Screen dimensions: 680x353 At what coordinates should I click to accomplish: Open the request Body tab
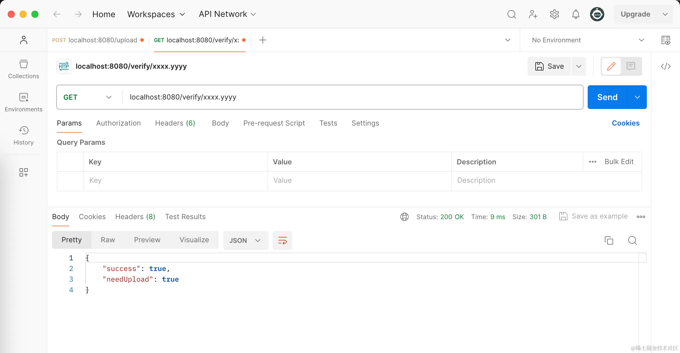pyautogui.click(x=220, y=123)
